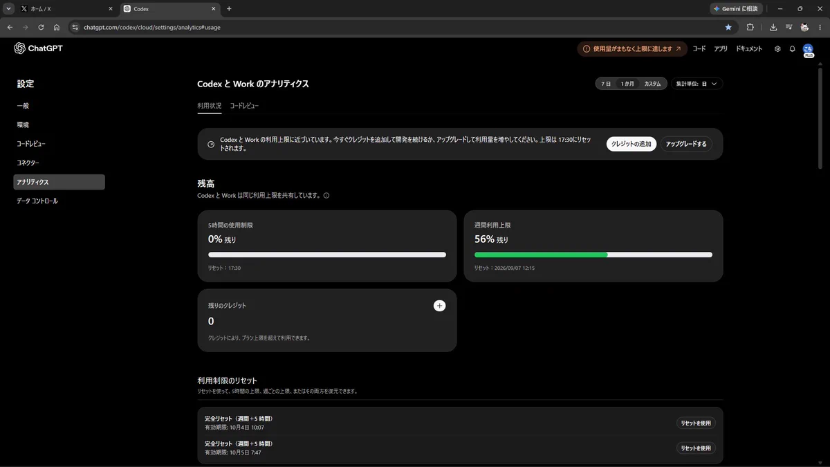
Task: Open the settings gear icon
Action: [x=777, y=49]
